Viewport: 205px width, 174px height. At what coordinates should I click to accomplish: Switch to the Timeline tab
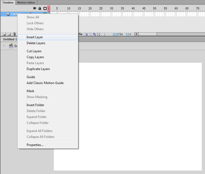click(8, 3)
